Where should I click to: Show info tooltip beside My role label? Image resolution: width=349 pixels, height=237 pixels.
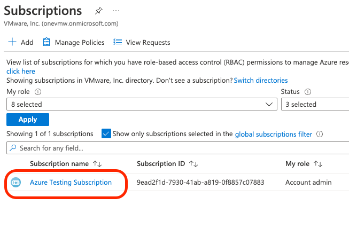[38, 92]
